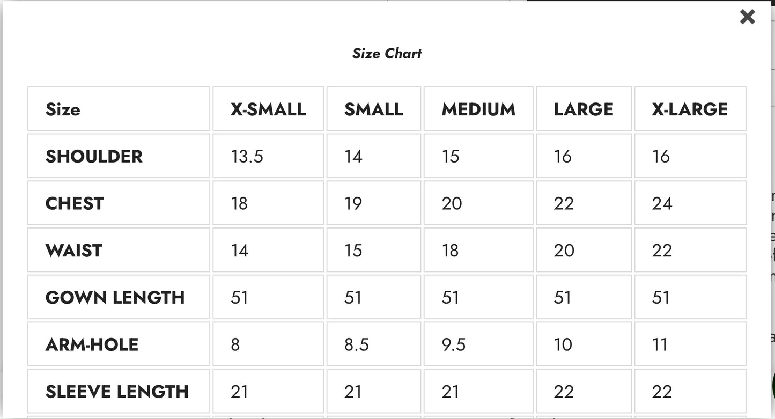The width and height of the screenshot is (775, 419).
Task: Select X-Large arm-hole value 11
Action: [660, 344]
